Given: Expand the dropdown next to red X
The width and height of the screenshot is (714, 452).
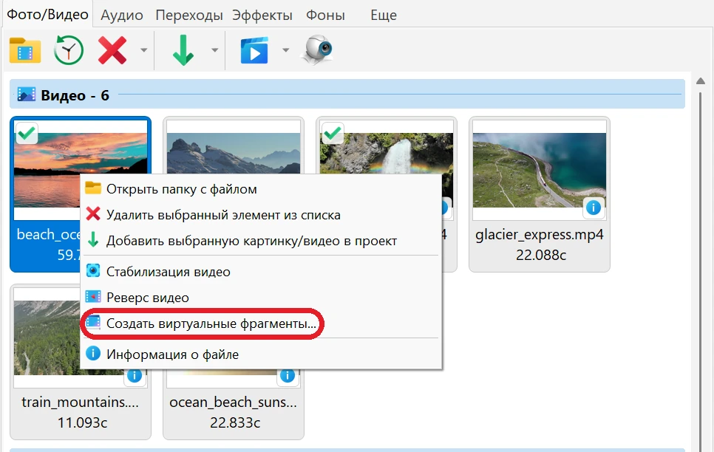Looking at the screenshot, I should [143, 50].
